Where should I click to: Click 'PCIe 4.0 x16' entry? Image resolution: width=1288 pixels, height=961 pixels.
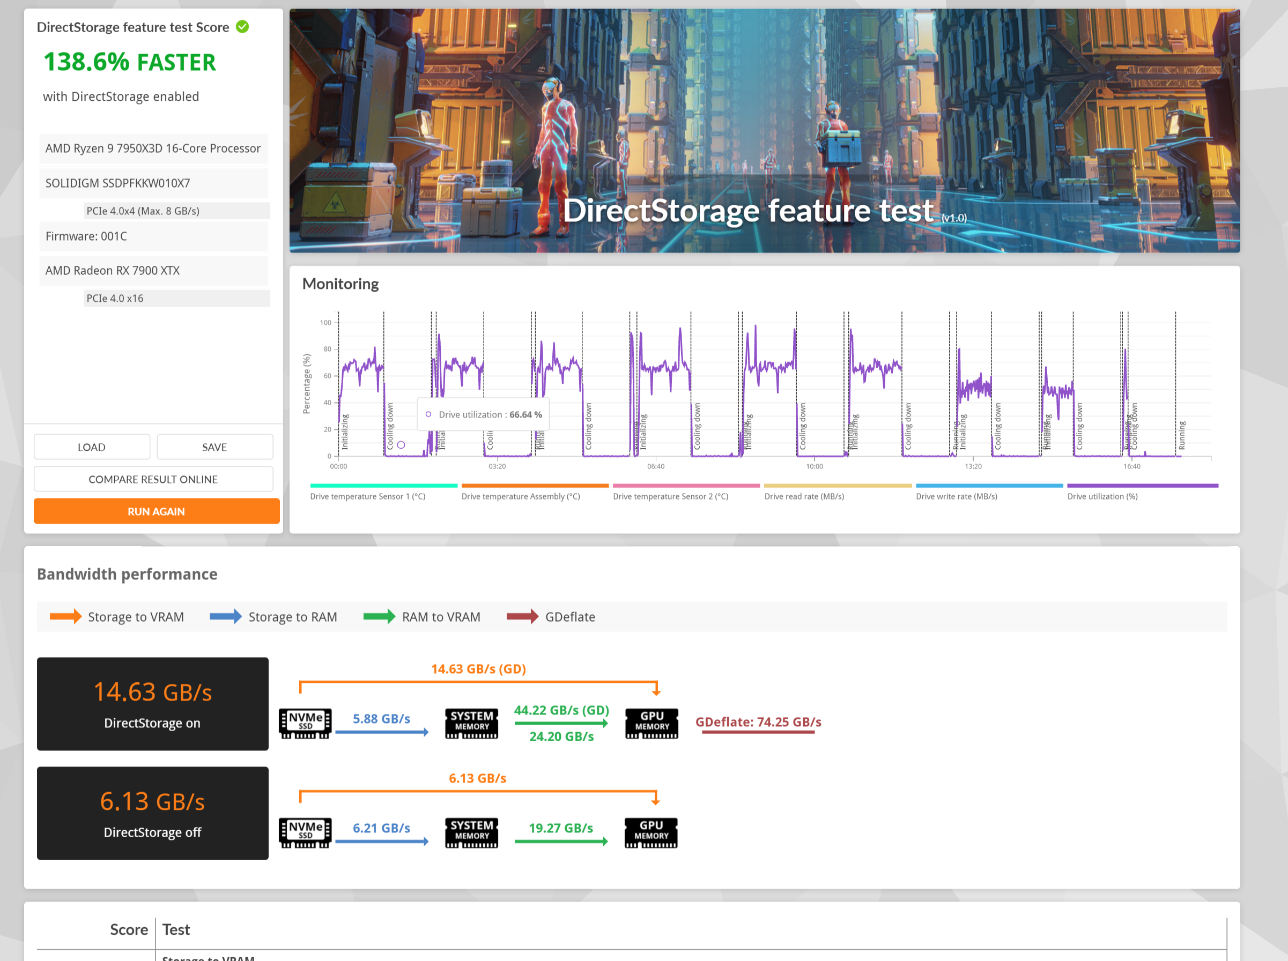tap(177, 299)
